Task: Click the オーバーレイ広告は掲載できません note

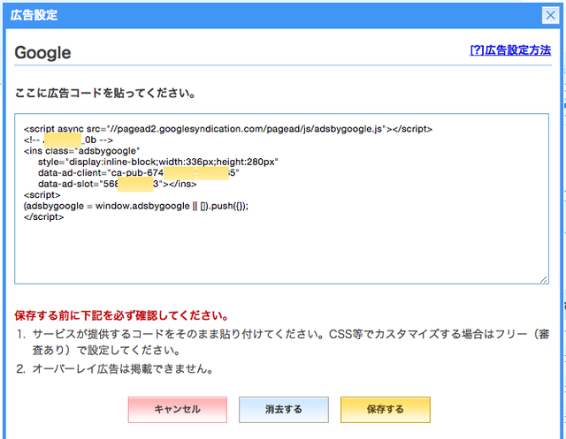Action: click(123, 368)
